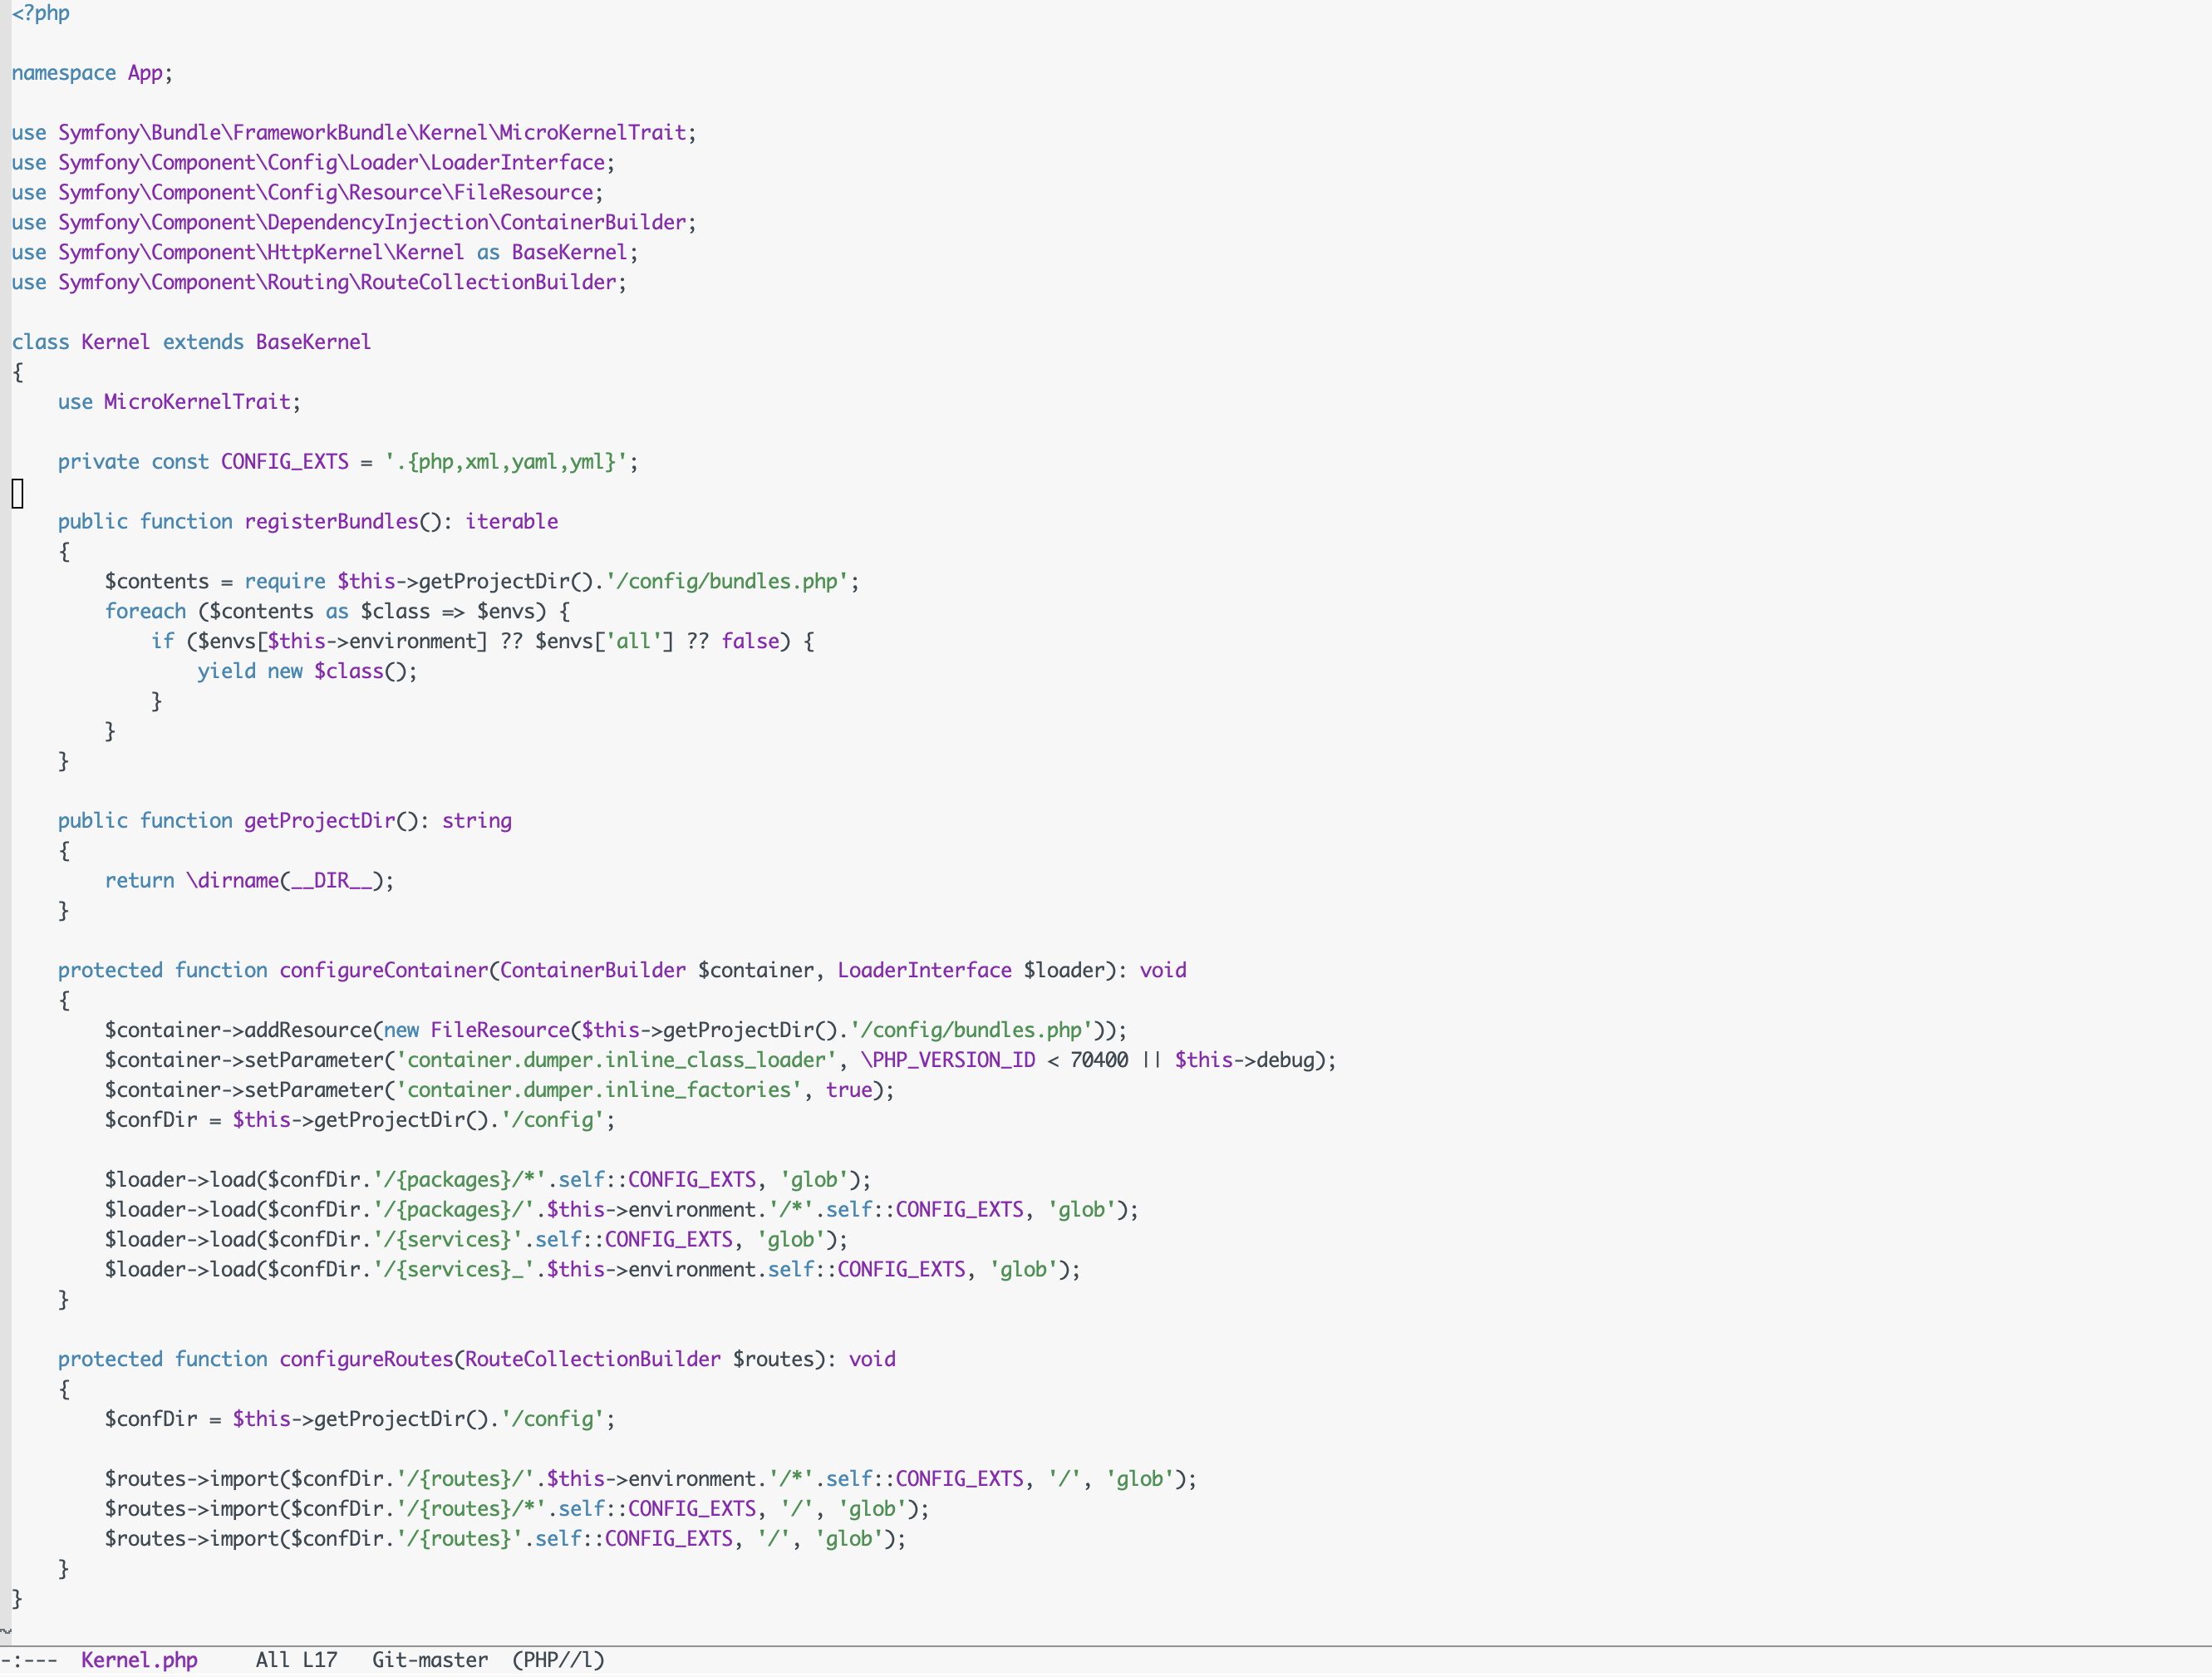The width and height of the screenshot is (2212, 1677).
Task: Click the empty cursor box on line 17
Action: [17, 493]
